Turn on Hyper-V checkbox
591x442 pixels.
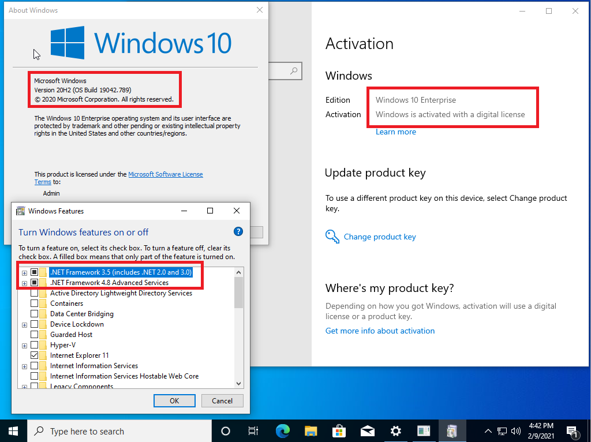pyautogui.click(x=34, y=345)
